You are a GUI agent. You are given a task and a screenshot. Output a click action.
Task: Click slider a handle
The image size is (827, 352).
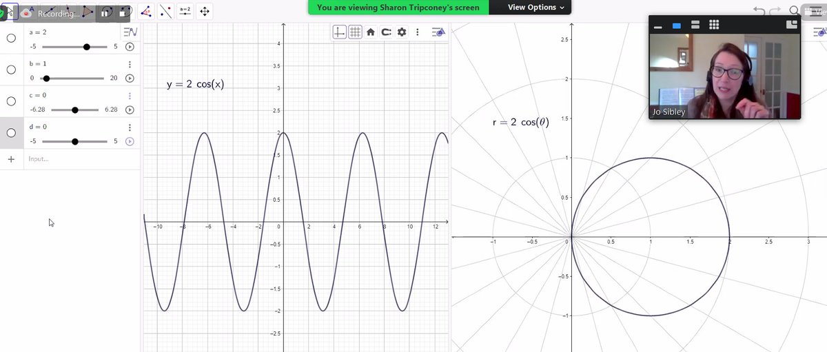87,47
